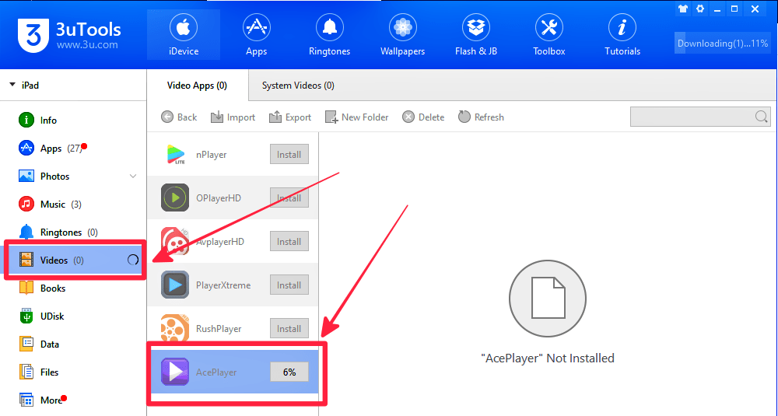Open the skin shirt icon in title bar

[683, 9]
